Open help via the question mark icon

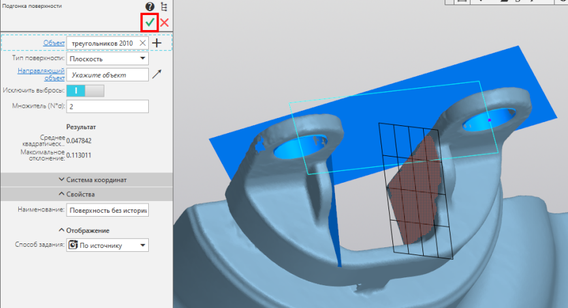coord(150,7)
